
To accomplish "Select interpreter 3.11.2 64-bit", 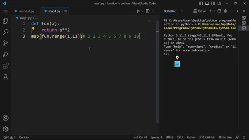I will [207, 137].
